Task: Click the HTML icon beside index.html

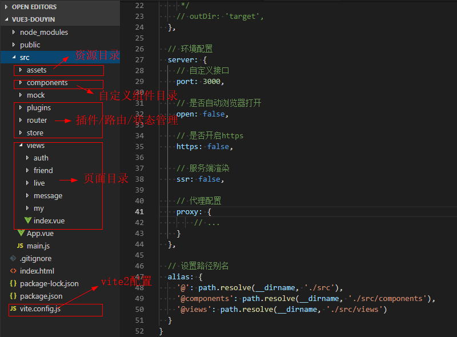Action: 13,271
